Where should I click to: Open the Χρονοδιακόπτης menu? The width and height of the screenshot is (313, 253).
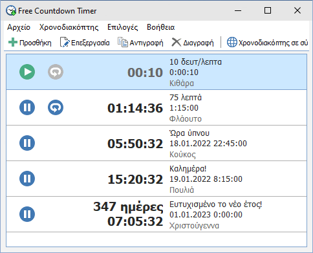69,27
